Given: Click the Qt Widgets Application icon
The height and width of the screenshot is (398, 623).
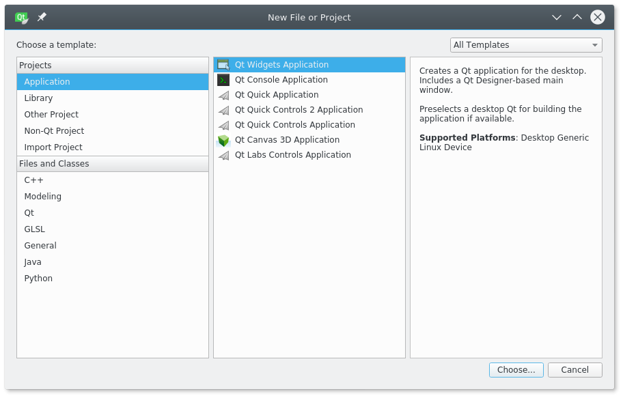Looking at the screenshot, I should (223, 65).
